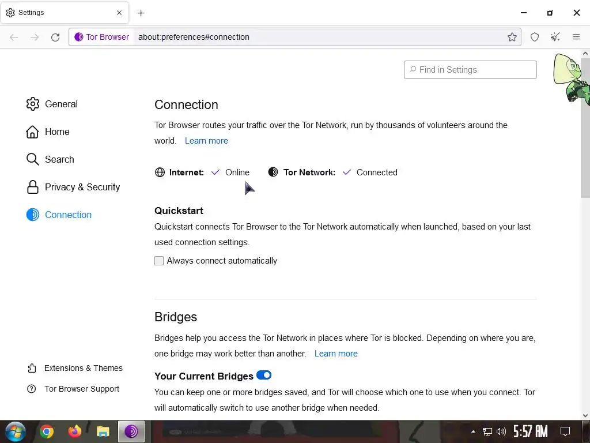This screenshot has height=443, width=590.
Task: Click the back navigation arrow
Action: coord(14,37)
